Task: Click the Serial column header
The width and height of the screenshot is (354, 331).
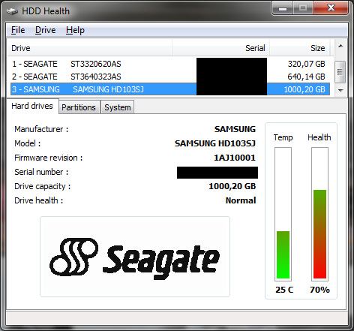Action: (x=220, y=48)
